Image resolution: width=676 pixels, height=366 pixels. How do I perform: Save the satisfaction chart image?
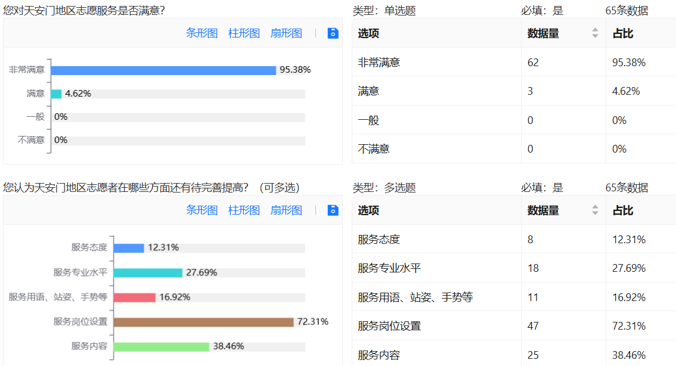click(333, 33)
